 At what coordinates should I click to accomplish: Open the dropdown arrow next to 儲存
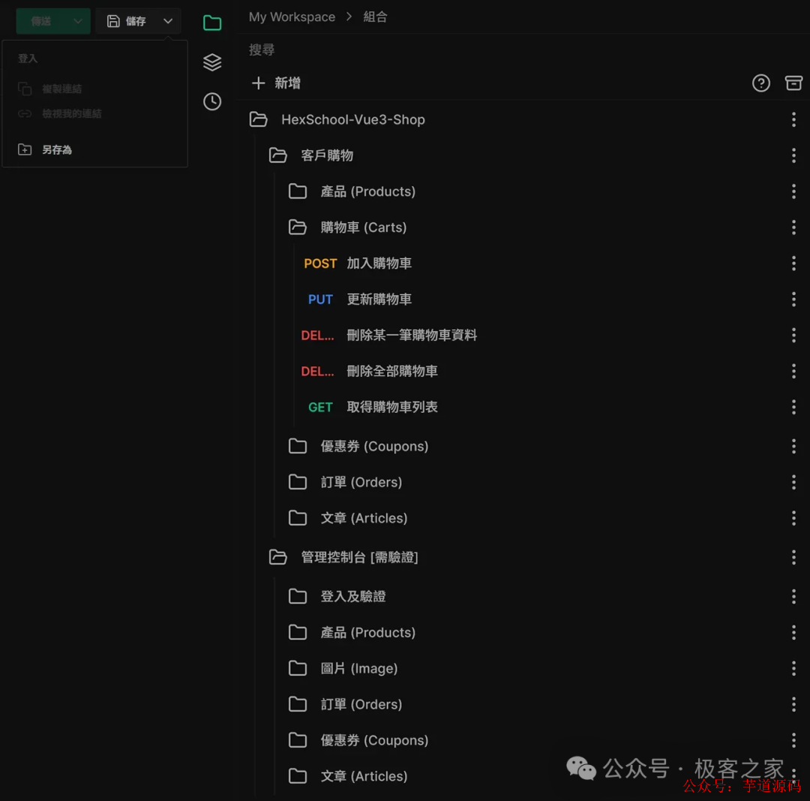click(168, 21)
